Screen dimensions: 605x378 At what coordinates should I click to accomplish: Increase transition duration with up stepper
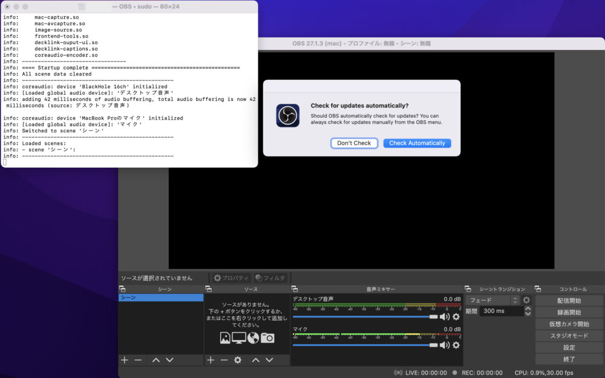pos(528,309)
